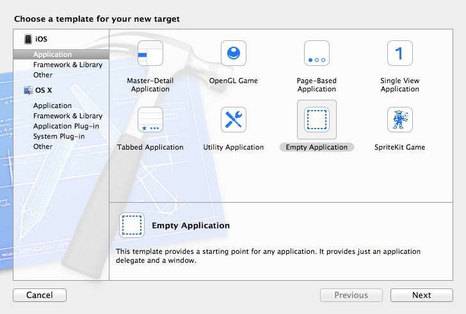Choose the Tabbed Application template icon

coord(150,120)
